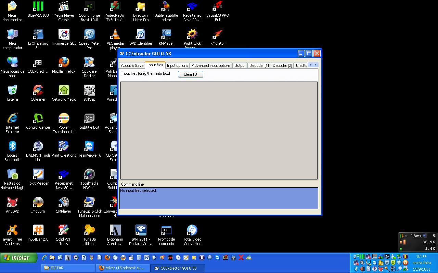Viewport: 438px width, 273px height.
Task: Launch Internet Explorer from quick launch
Action: [44, 258]
